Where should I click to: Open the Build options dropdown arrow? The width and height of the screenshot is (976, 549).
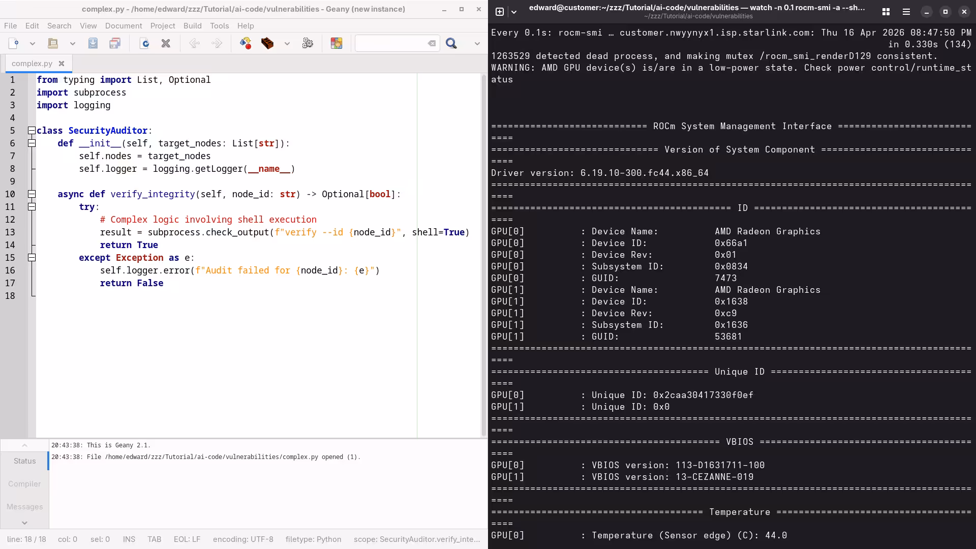point(287,44)
